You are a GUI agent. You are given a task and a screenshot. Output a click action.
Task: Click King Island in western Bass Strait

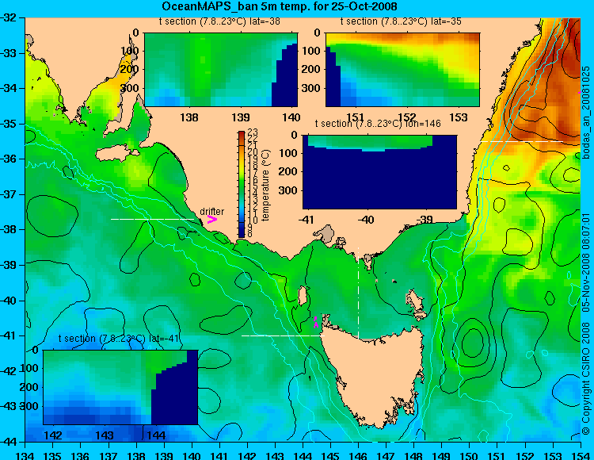tap(303, 296)
